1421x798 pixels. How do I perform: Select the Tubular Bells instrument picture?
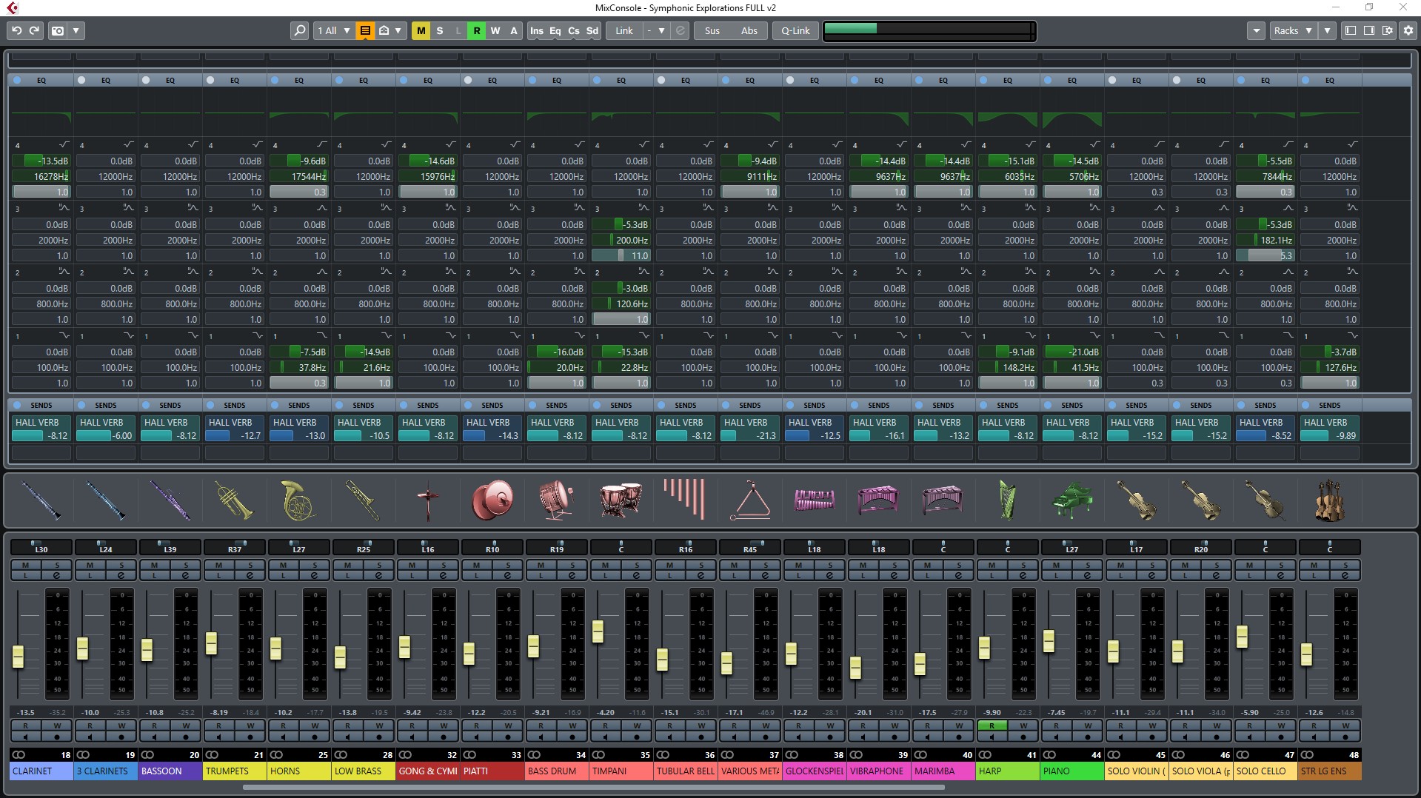tap(685, 500)
